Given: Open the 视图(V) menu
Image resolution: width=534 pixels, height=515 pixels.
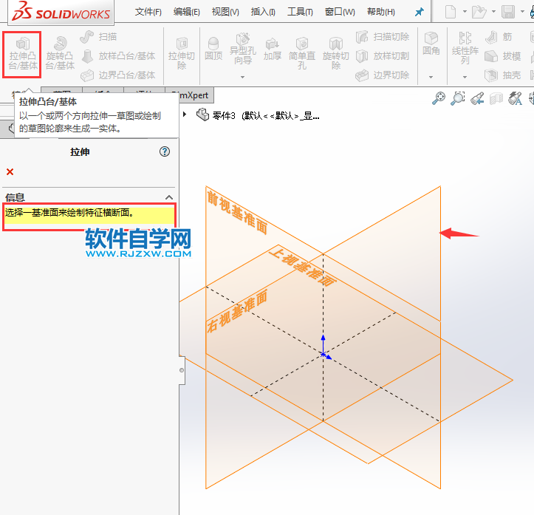Looking at the screenshot, I should point(225,12).
